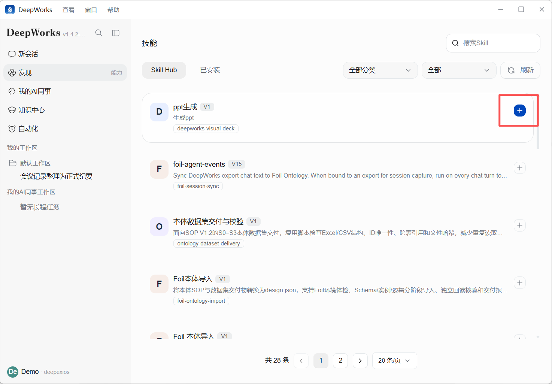Click the D avatar of ppt生成
552x384 pixels.
point(159,112)
